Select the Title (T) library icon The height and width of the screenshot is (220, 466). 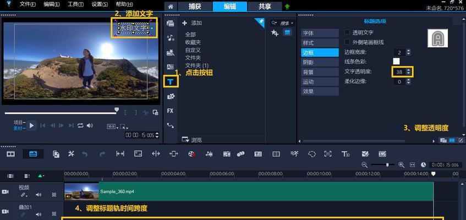[171, 81]
